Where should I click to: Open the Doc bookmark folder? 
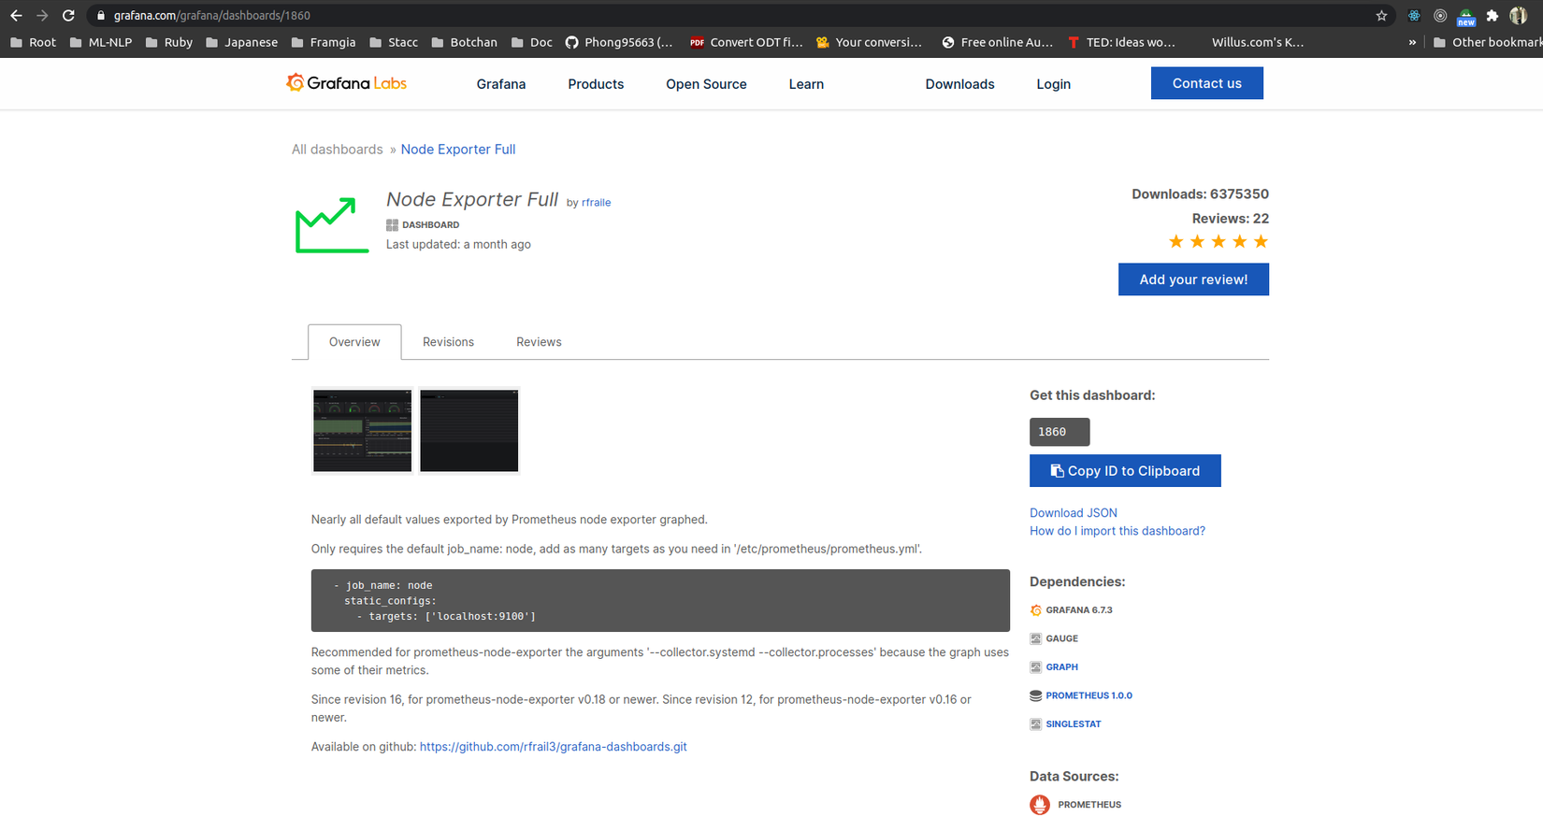532,42
